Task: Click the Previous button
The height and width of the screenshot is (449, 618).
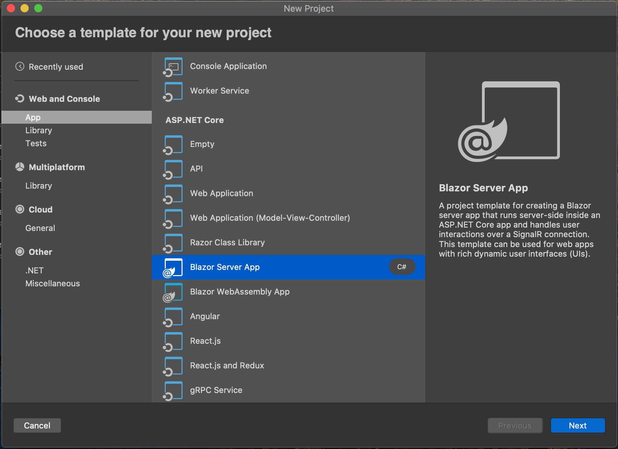Action: click(515, 425)
